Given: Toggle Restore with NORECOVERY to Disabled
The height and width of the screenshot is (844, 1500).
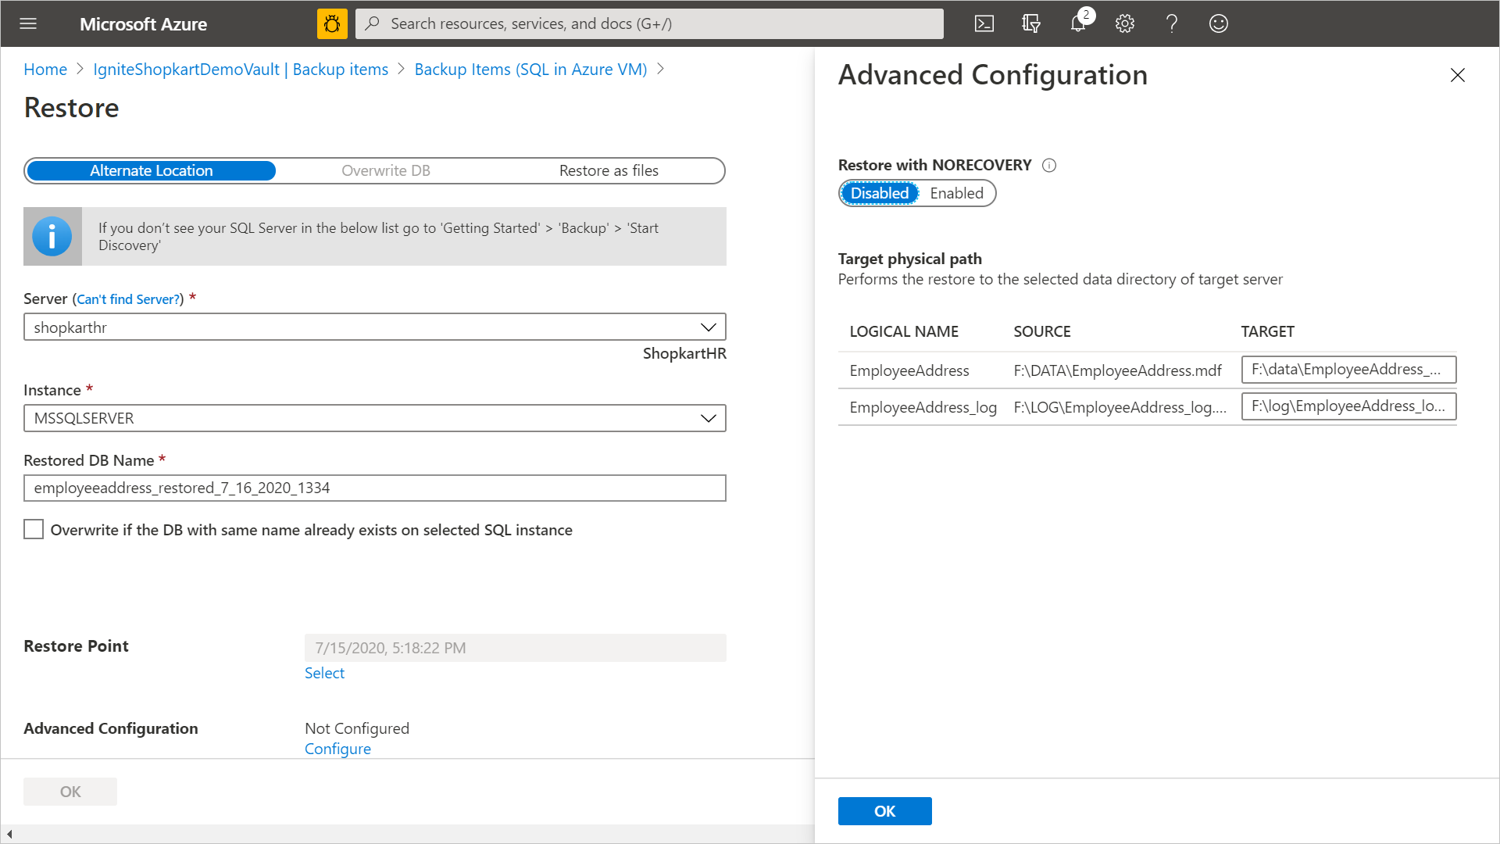Looking at the screenshot, I should point(878,193).
